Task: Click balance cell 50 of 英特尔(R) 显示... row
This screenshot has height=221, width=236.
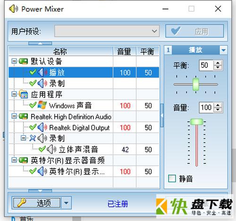Action: coord(148,171)
